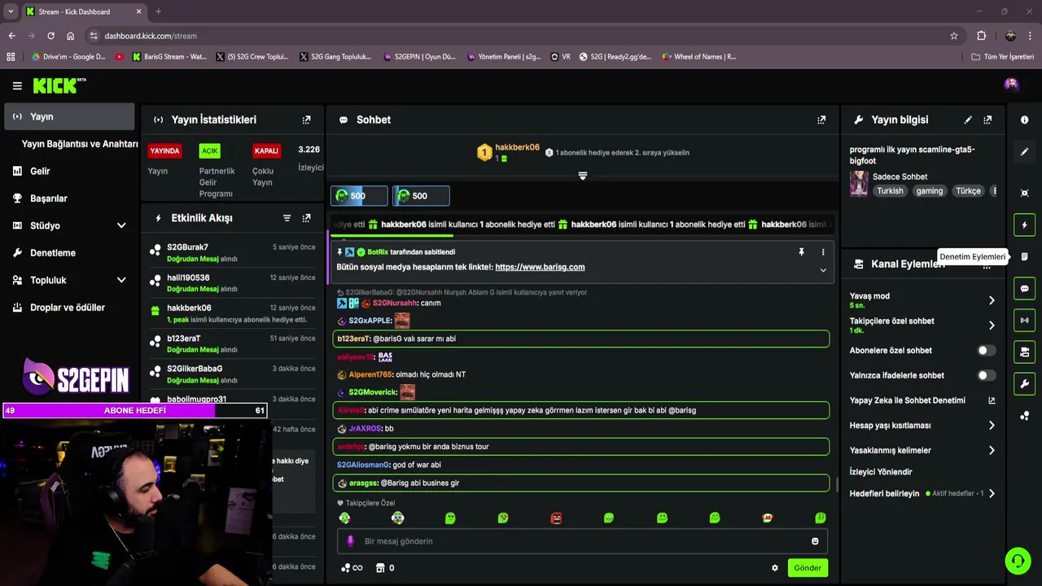Viewport: 1042px width, 586px height.
Task: Toggle the chat bubble sidebar icon
Action: pyautogui.click(x=1024, y=288)
